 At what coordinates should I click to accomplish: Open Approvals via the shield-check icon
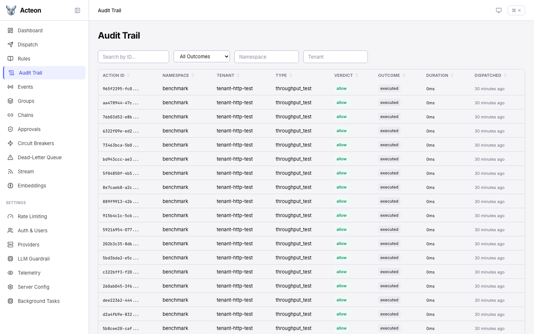coord(10,129)
